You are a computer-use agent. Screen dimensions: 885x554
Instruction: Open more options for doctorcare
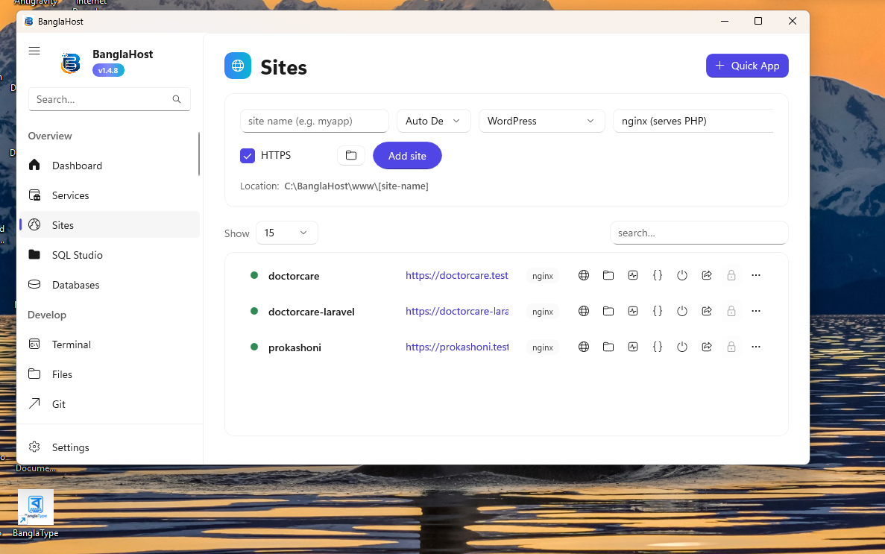(756, 276)
